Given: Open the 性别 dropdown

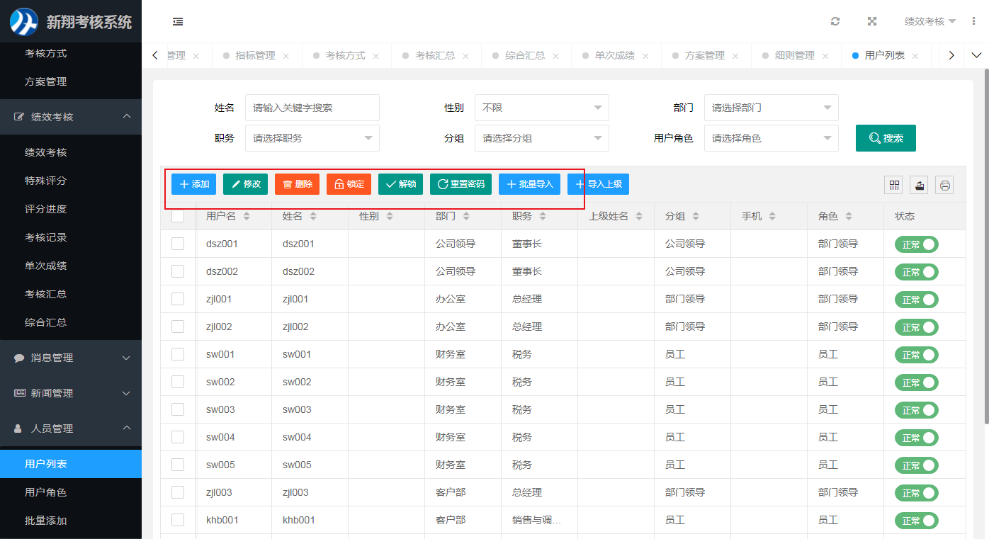Looking at the screenshot, I should coord(541,108).
